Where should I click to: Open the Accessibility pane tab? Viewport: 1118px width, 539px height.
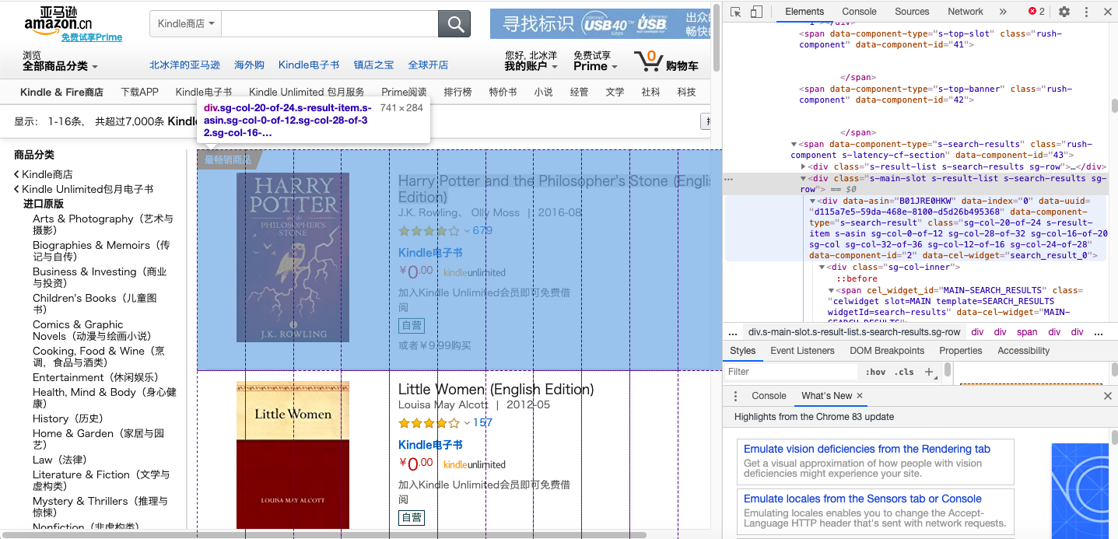pos(1024,351)
